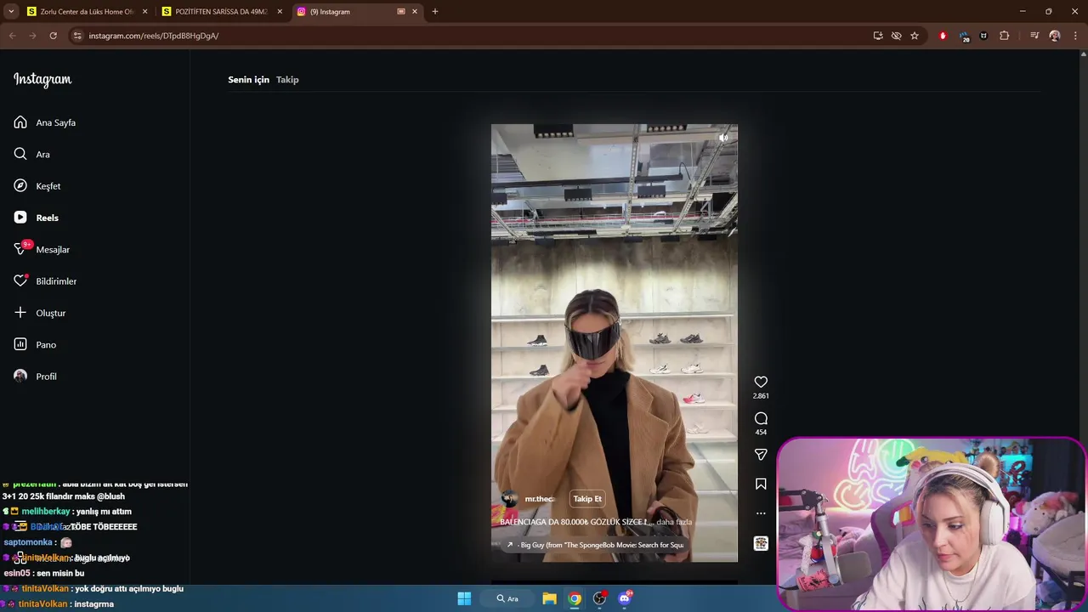Open Keşfet explore page

37,186
